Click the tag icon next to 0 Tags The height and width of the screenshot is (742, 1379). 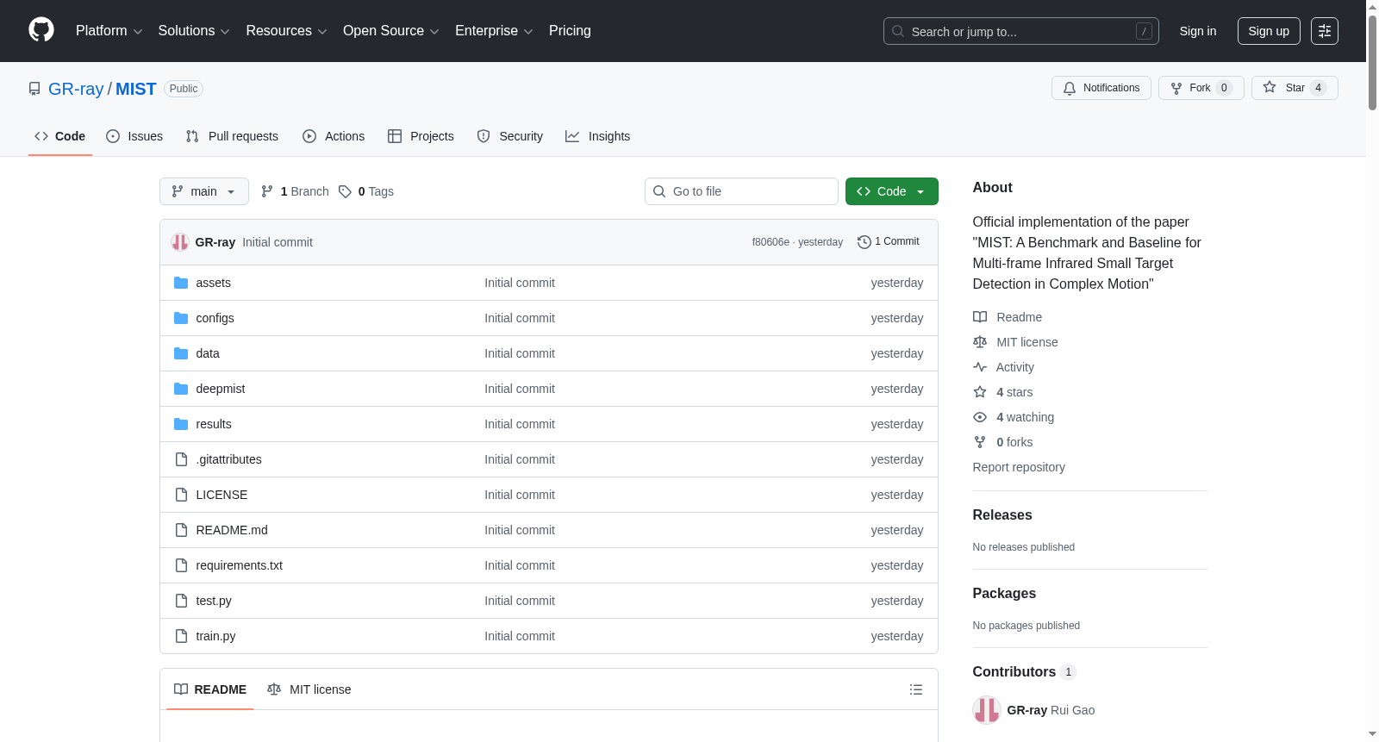click(x=345, y=191)
